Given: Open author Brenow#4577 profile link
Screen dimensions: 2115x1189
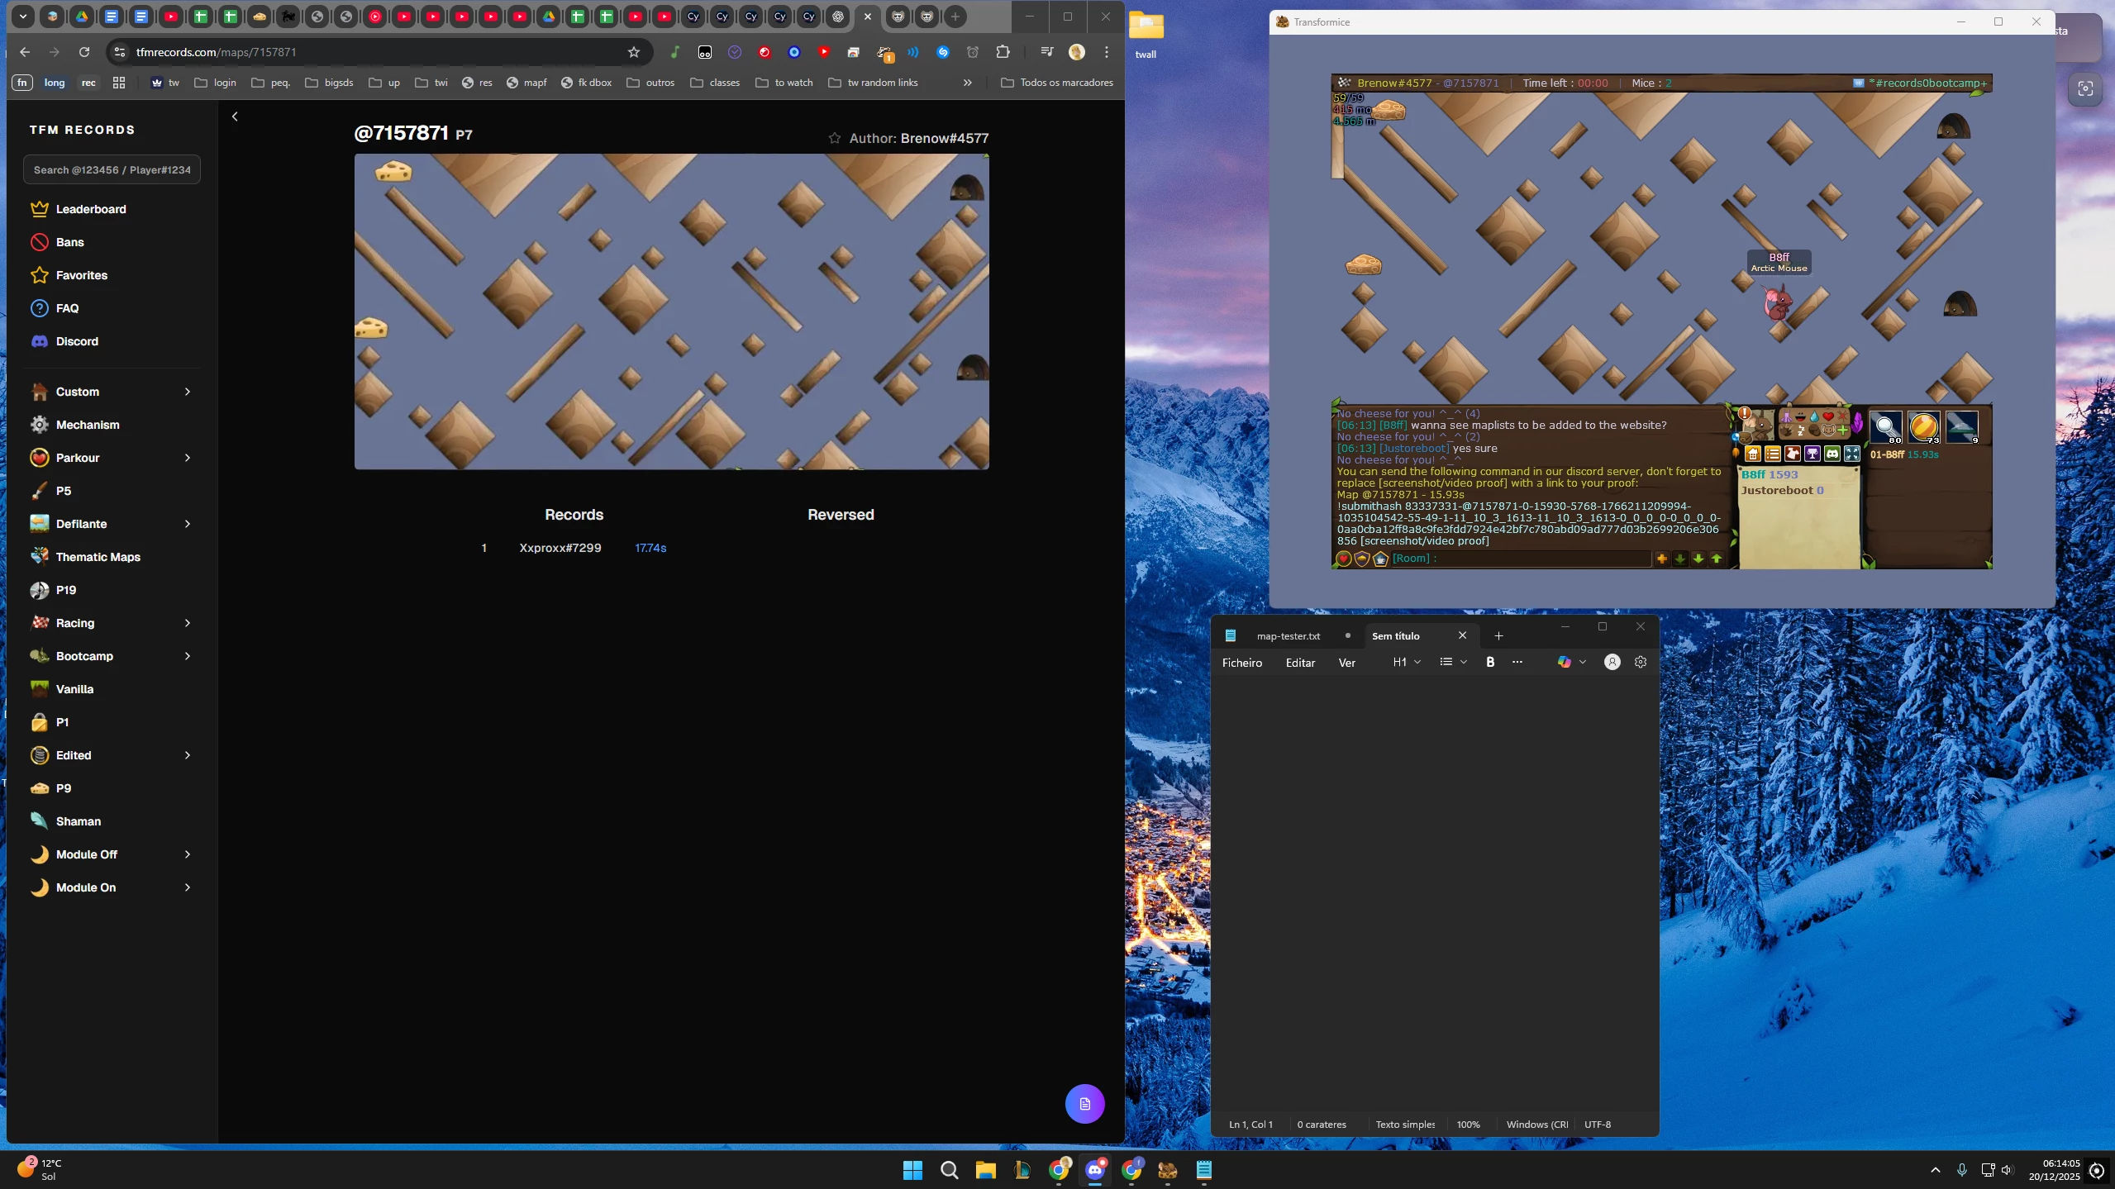Looking at the screenshot, I should coord(944,138).
